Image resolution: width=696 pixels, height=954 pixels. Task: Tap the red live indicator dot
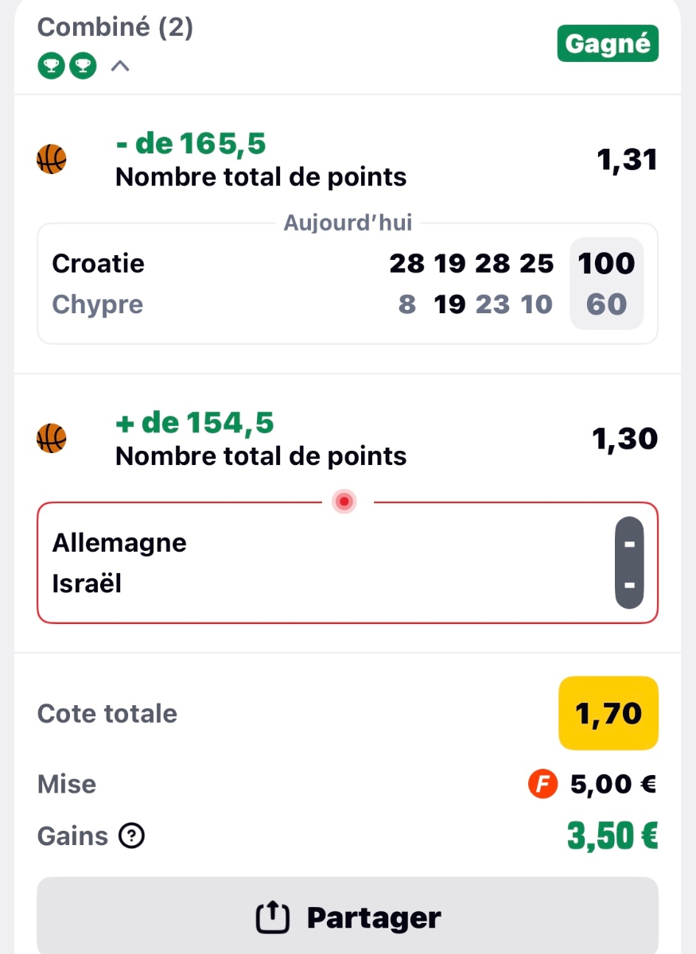(x=344, y=502)
